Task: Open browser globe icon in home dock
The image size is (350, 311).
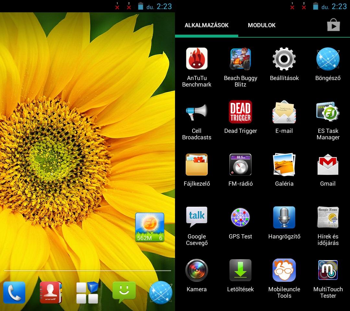Action: tap(161, 293)
